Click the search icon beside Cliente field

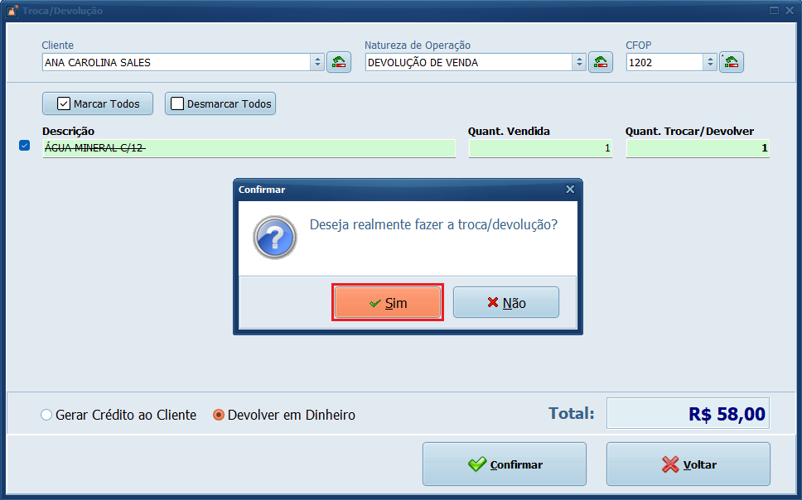(339, 62)
